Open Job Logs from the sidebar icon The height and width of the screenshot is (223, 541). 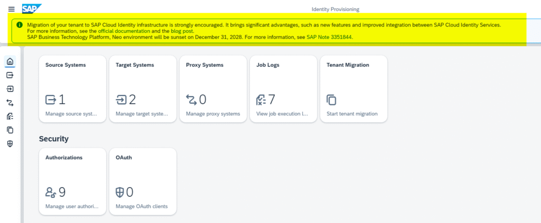tap(10, 117)
